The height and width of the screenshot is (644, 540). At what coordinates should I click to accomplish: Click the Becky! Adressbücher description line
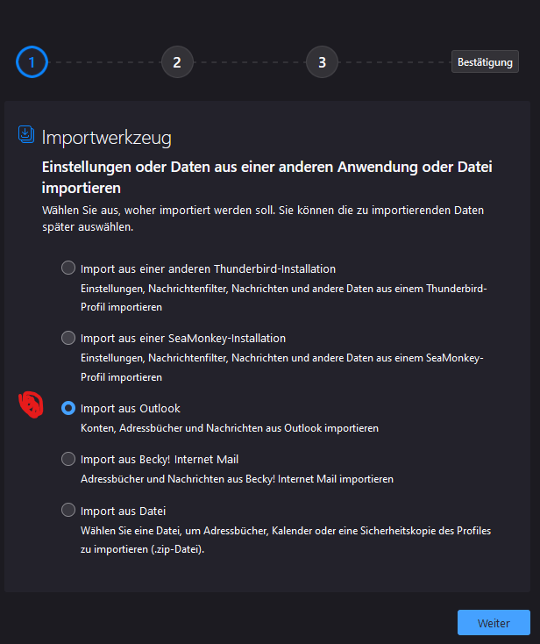tap(237, 479)
